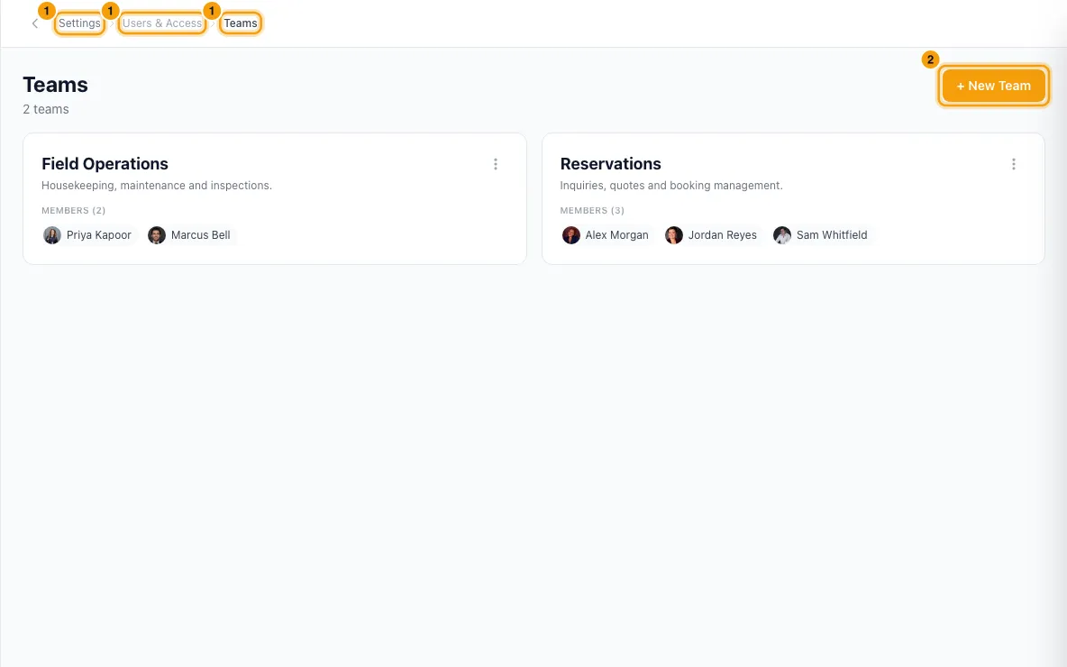Open Reservations team options menu
The width and height of the screenshot is (1067, 667).
pos(1013,164)
